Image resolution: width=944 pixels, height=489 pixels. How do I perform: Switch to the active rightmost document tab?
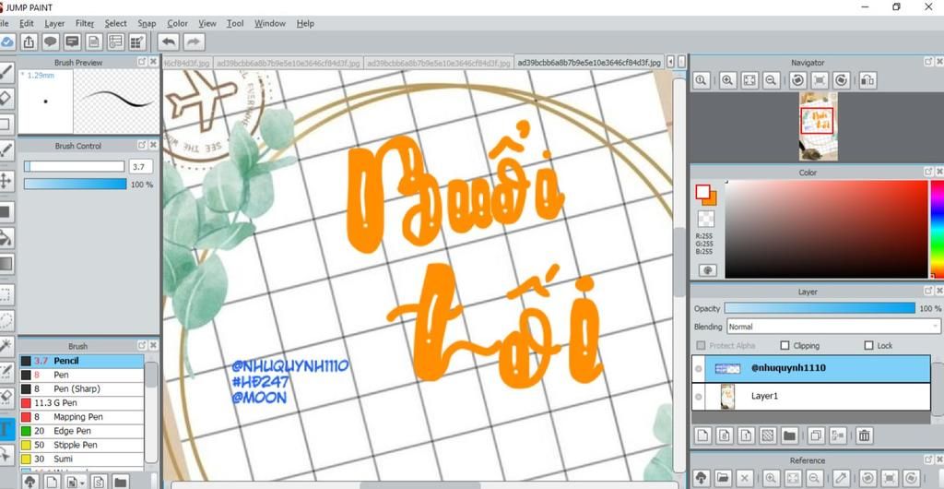click(589, 63)
